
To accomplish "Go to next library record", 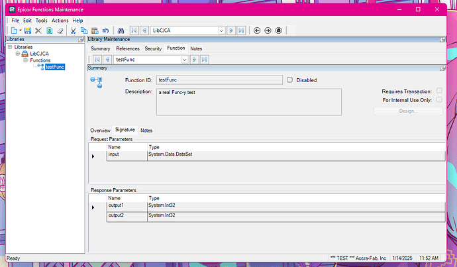I will click(x=231, y=30).
